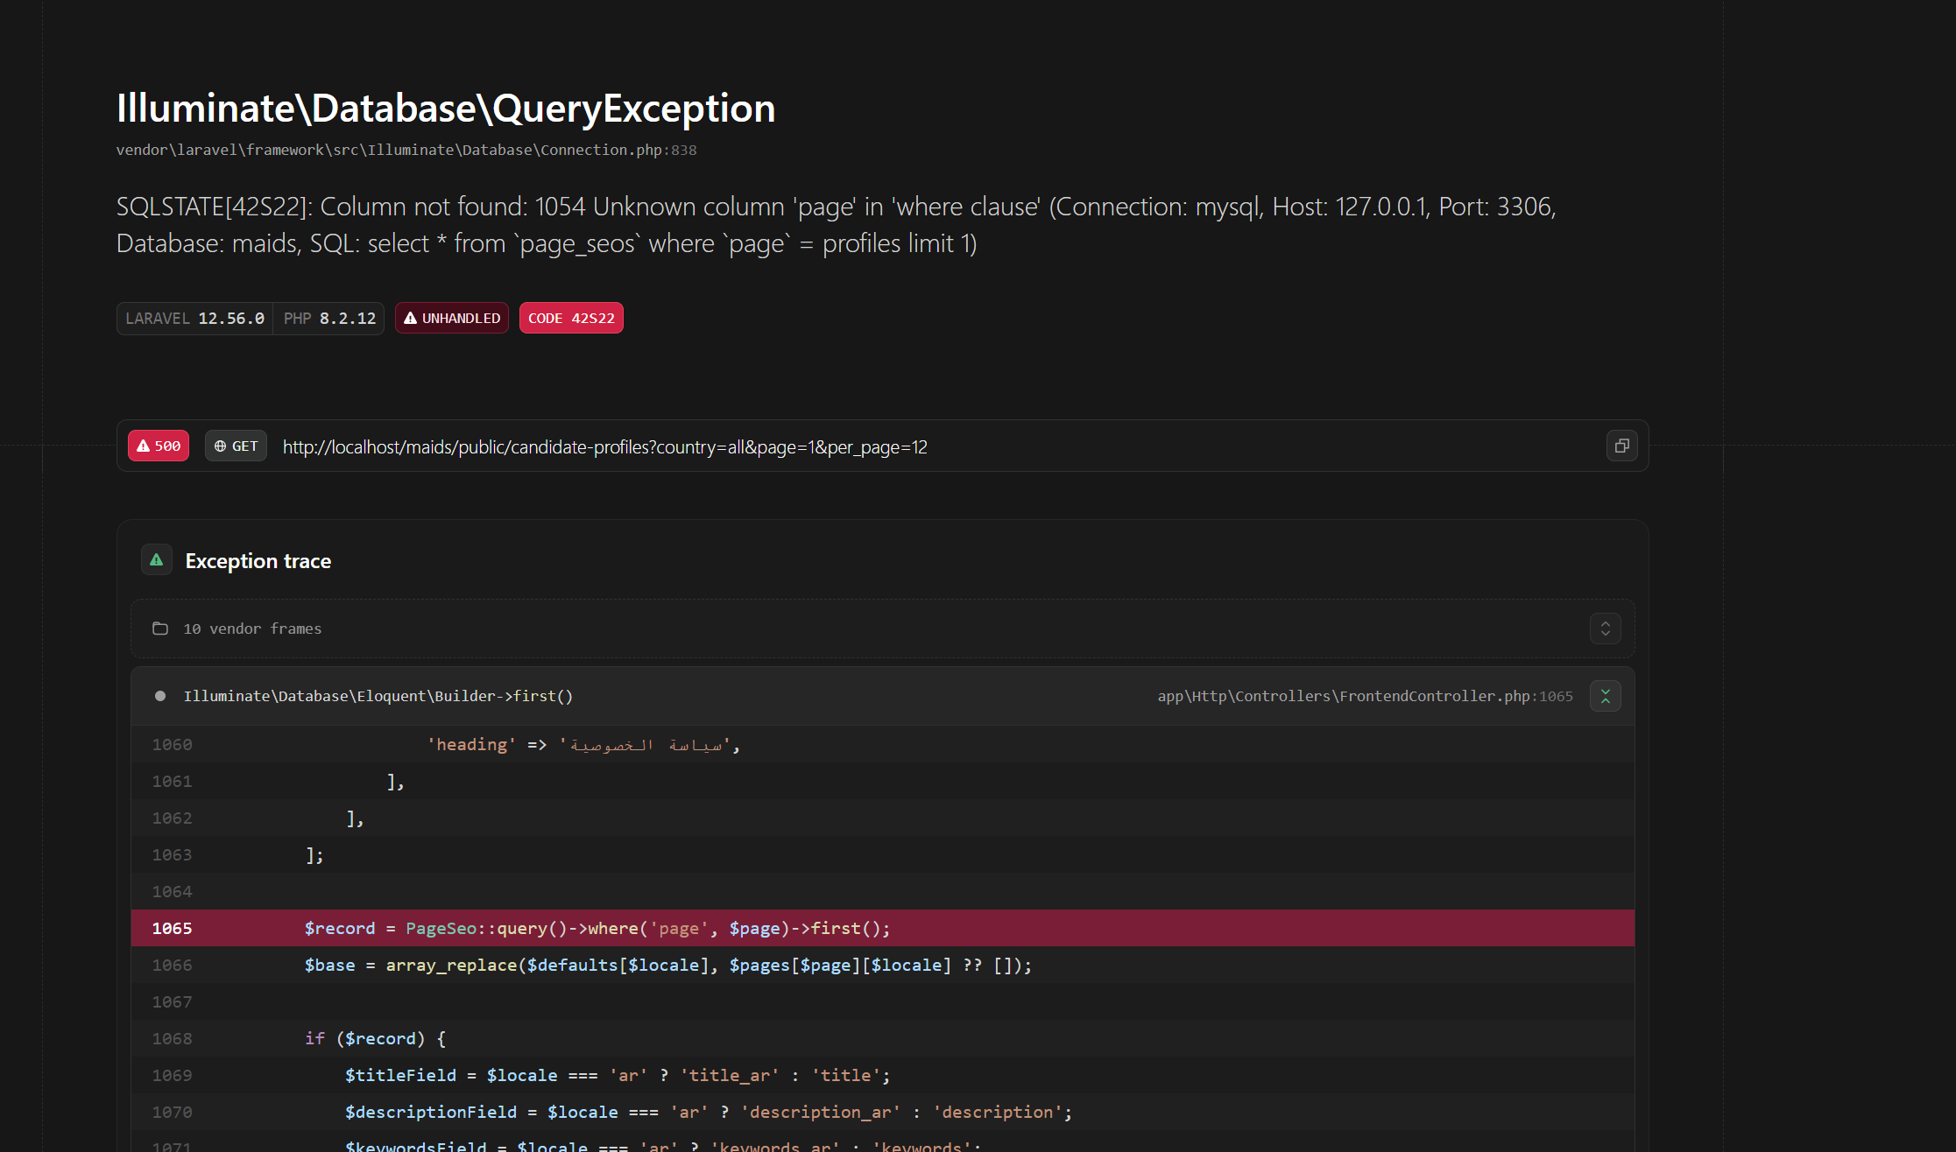Click the PHP 8.2.12 version badge

pos(329,319)
